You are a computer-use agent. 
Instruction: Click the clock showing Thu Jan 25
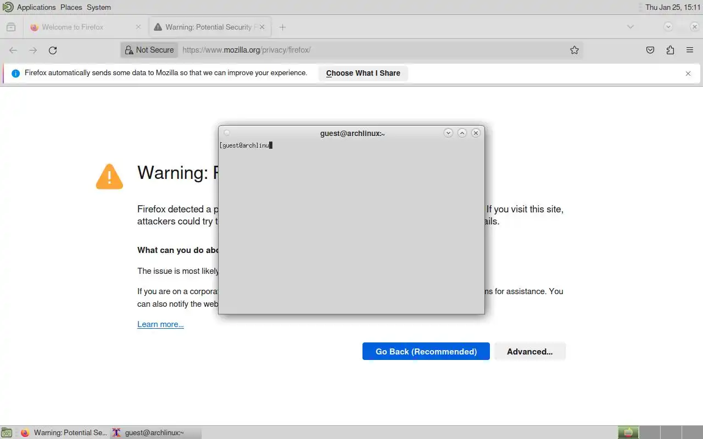673,7
